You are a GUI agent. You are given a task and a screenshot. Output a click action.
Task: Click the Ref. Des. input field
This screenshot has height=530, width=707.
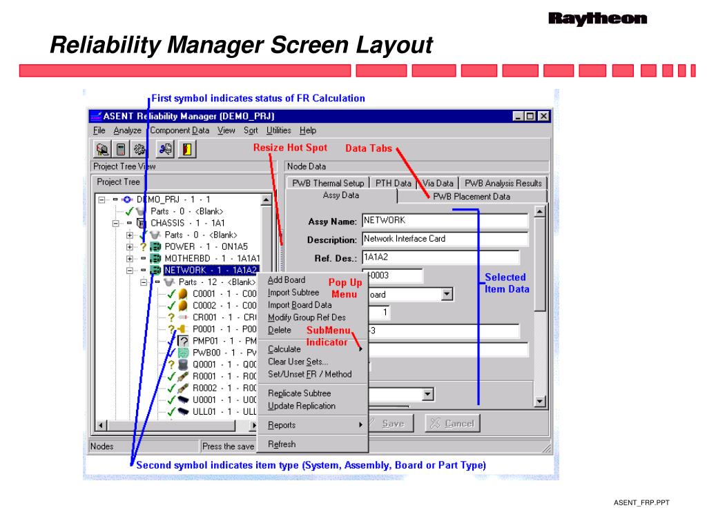coord(440,257)
